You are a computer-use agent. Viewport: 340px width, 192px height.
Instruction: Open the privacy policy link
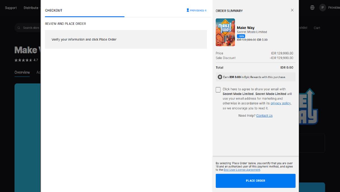point(280,103)
